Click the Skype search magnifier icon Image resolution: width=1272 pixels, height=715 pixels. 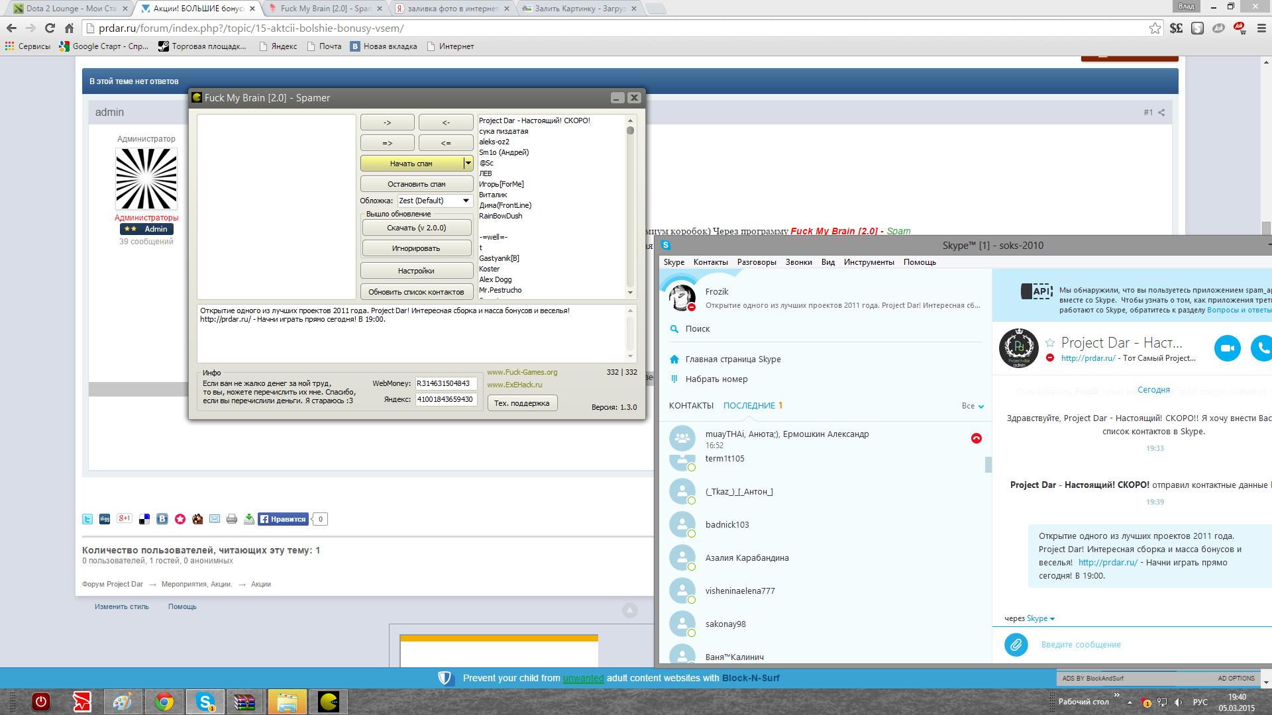pos(674,329)
